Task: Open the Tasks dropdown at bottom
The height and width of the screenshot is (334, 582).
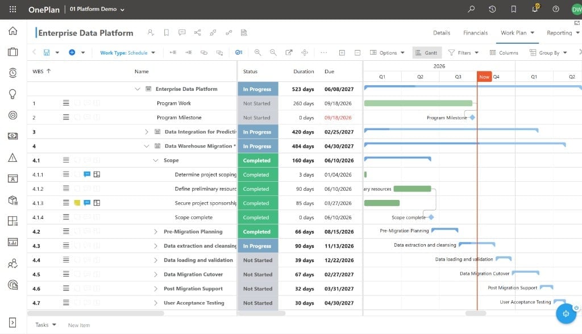Action: (x=45, y=325)
